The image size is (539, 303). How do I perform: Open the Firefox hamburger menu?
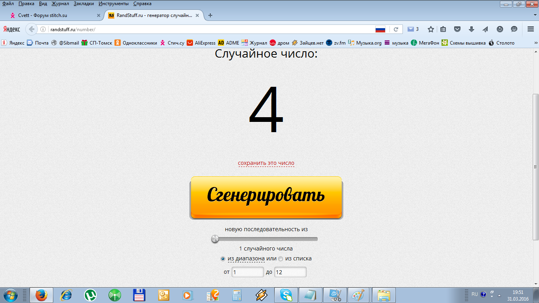[x=531, y=29]
